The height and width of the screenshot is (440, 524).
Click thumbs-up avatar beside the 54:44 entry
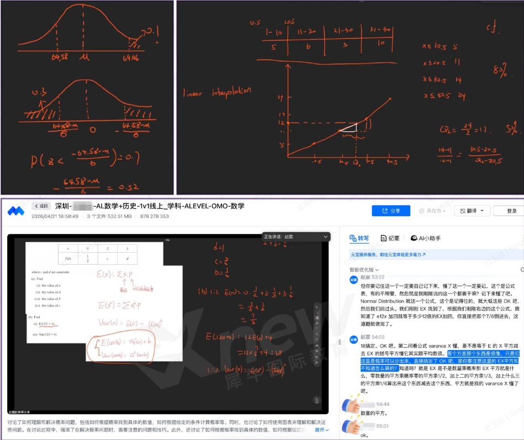pos(351,405)
